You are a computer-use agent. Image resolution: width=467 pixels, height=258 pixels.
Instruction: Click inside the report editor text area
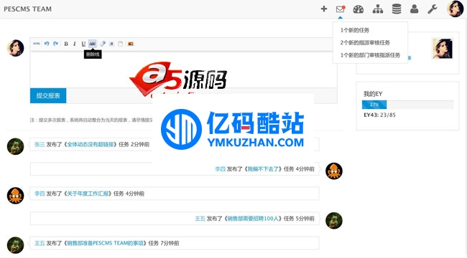point(184,70)
